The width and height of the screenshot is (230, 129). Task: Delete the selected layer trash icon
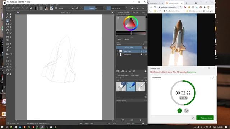(x=146, y=71)
